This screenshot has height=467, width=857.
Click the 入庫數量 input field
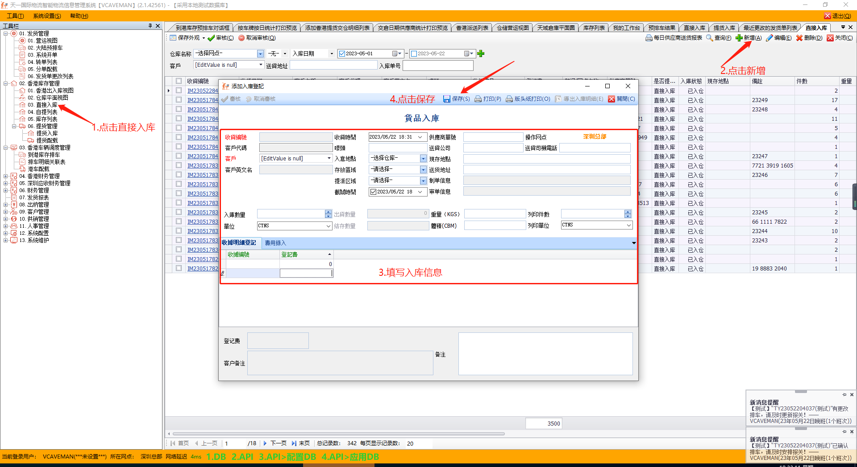(291, 214)
